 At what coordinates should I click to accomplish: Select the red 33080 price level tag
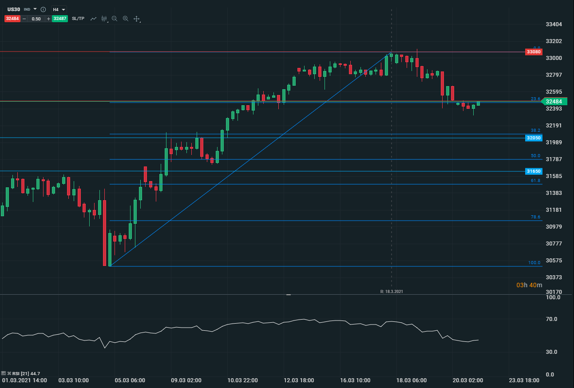tap(534, 52)
